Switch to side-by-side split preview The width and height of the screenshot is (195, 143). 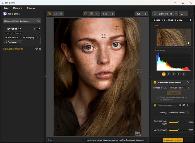tap(55, 13)
